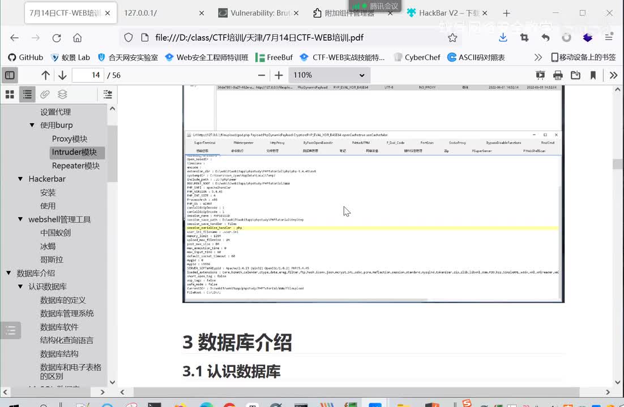The width and height of the screenshot is (624, 407).
Task: Open the GitHub bookmark
Action: point(25,58)
